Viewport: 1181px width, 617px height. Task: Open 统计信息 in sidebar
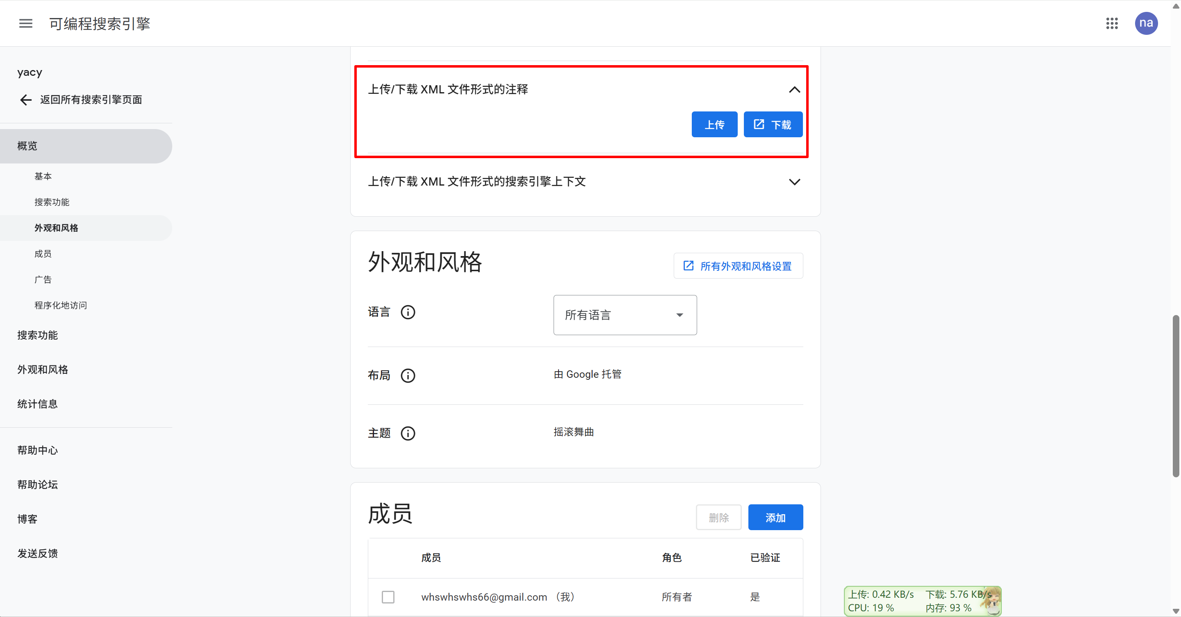[x=38, y=404]
